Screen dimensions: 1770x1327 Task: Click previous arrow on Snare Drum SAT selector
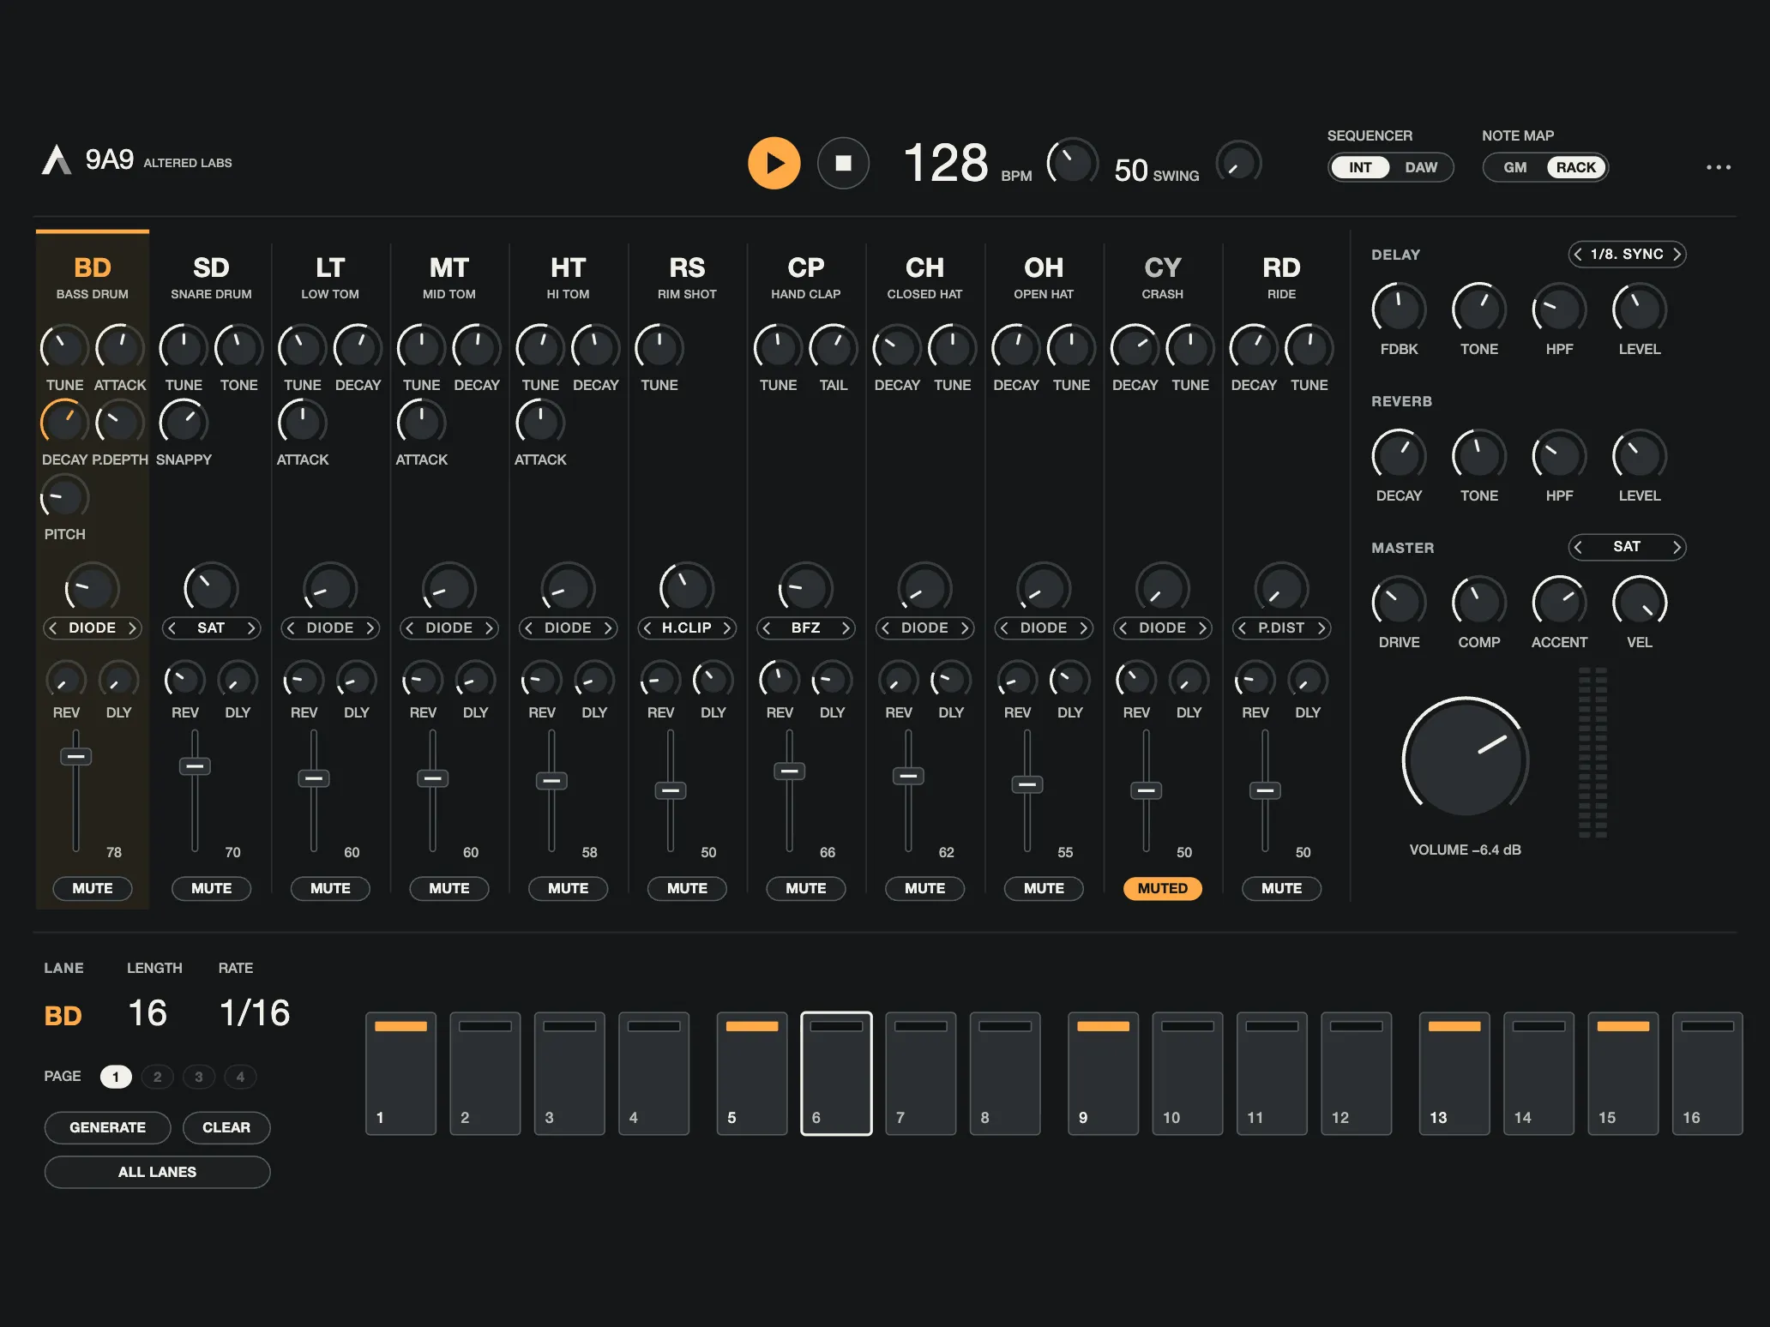click(x=172, y=627)
